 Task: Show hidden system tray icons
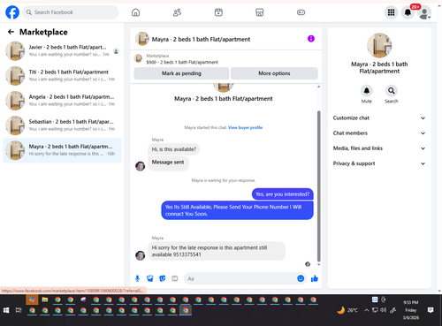(366, 310)
